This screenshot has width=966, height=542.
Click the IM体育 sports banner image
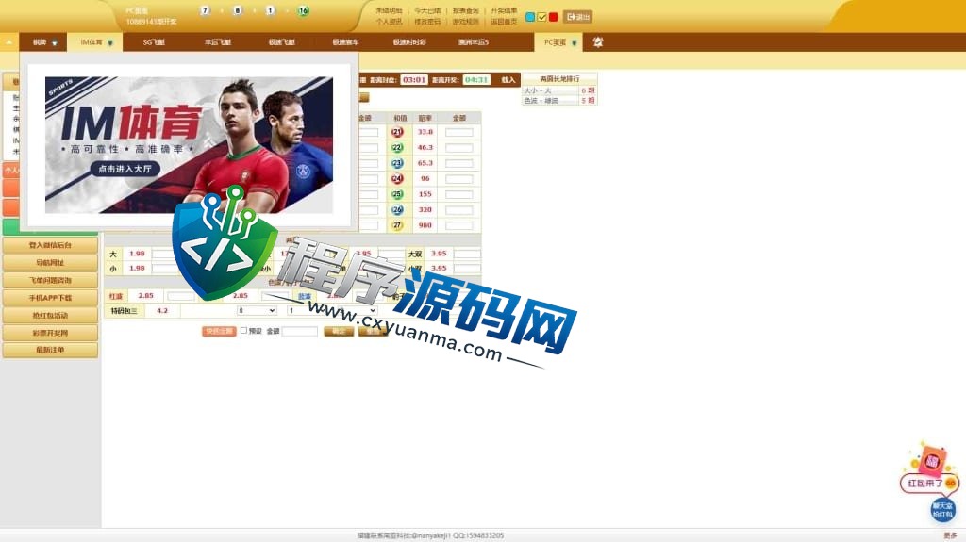[x=189, y=145]
